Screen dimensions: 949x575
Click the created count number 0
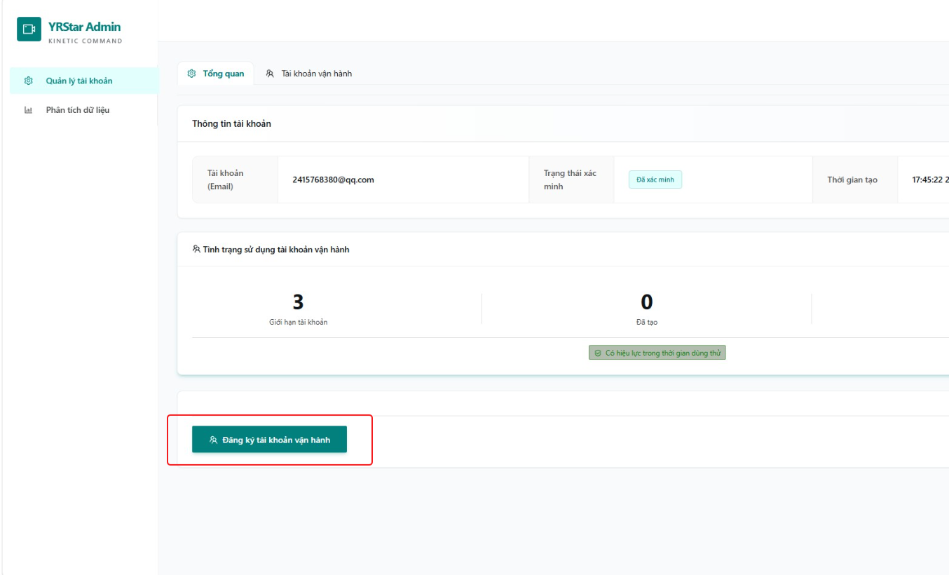click(647, 302)
